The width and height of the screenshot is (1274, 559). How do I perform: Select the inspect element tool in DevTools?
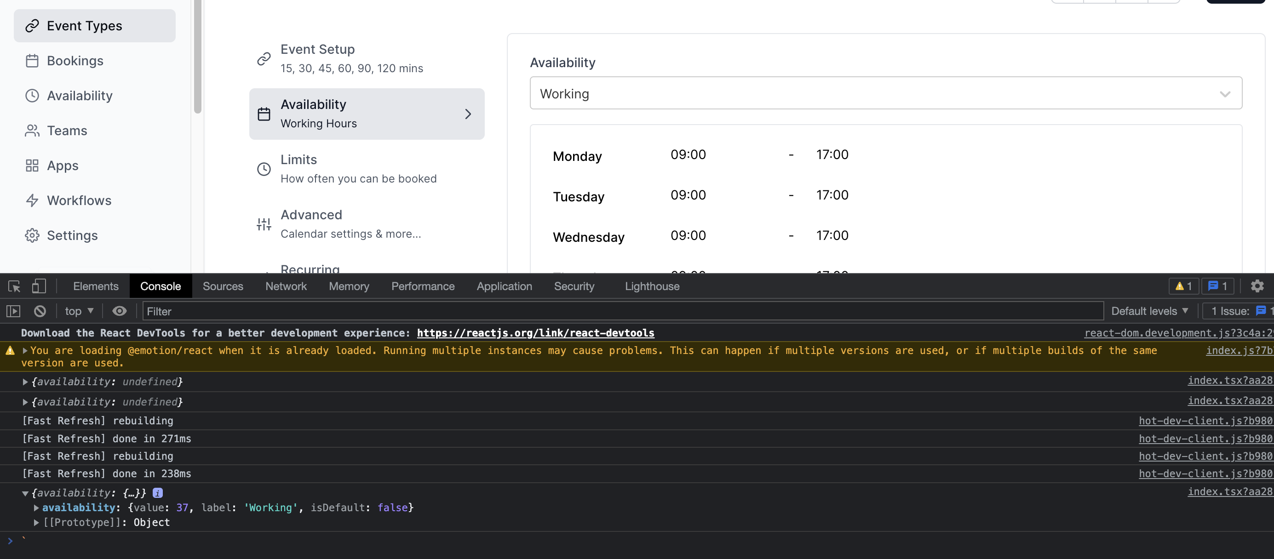[13, 286]
